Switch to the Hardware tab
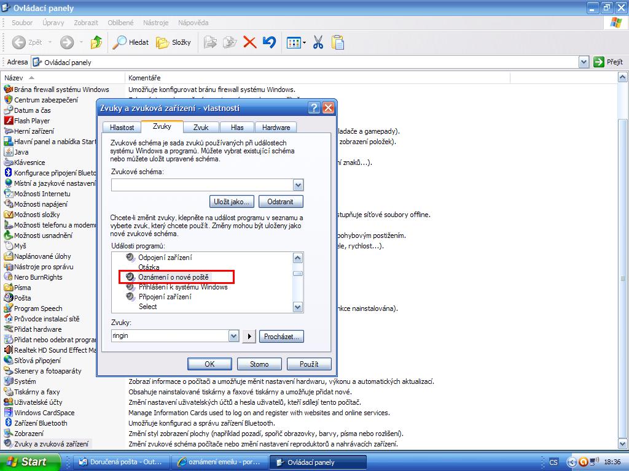 [276, 128]
